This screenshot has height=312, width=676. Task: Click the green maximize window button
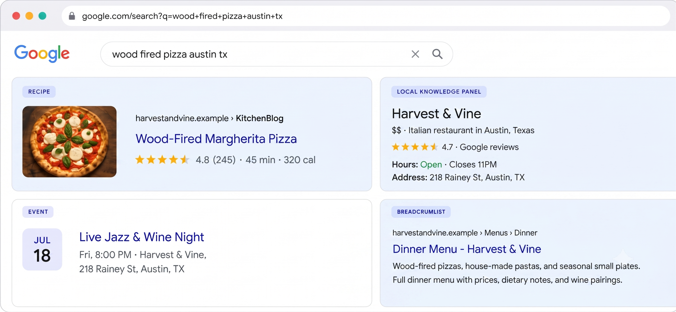(x=43, y=16)
